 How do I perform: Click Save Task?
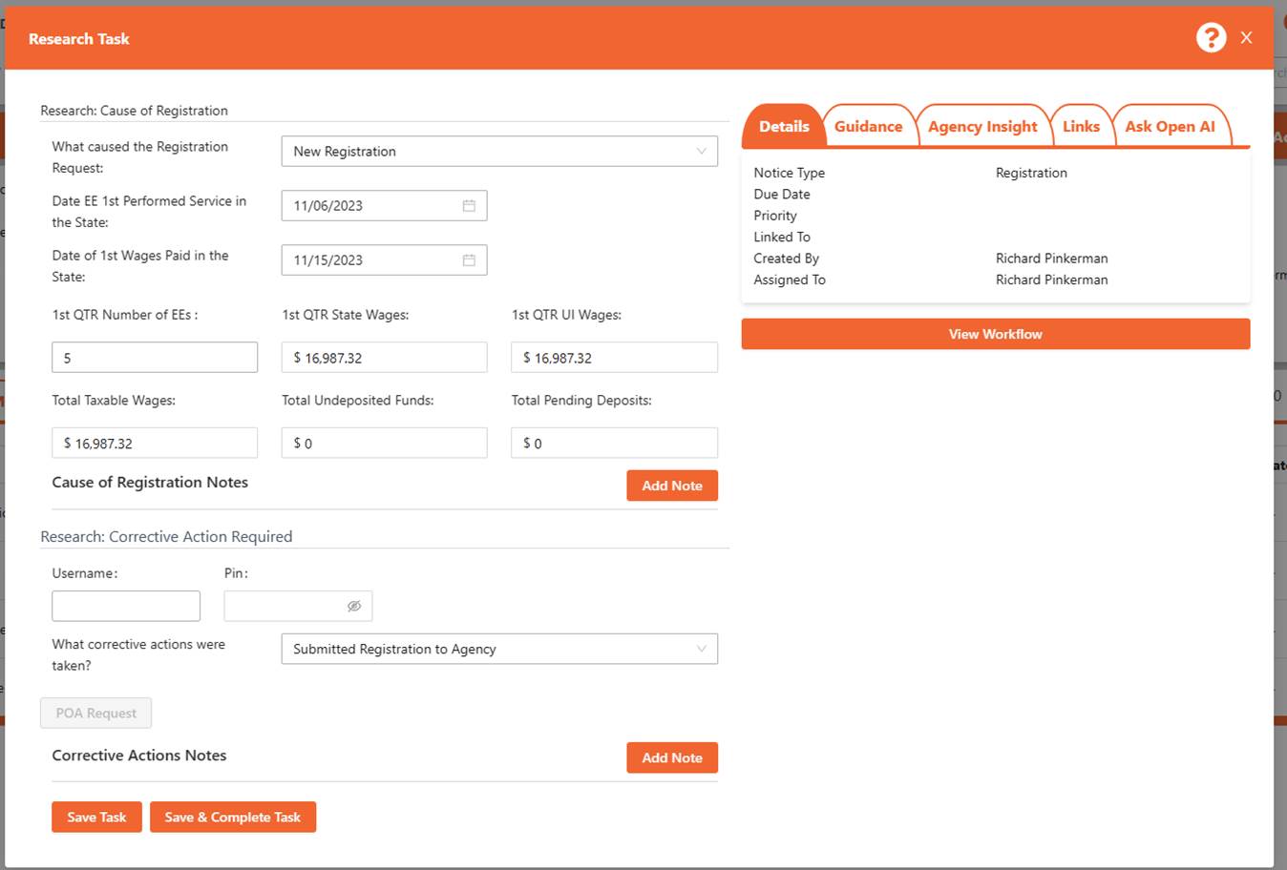(96, 817)
